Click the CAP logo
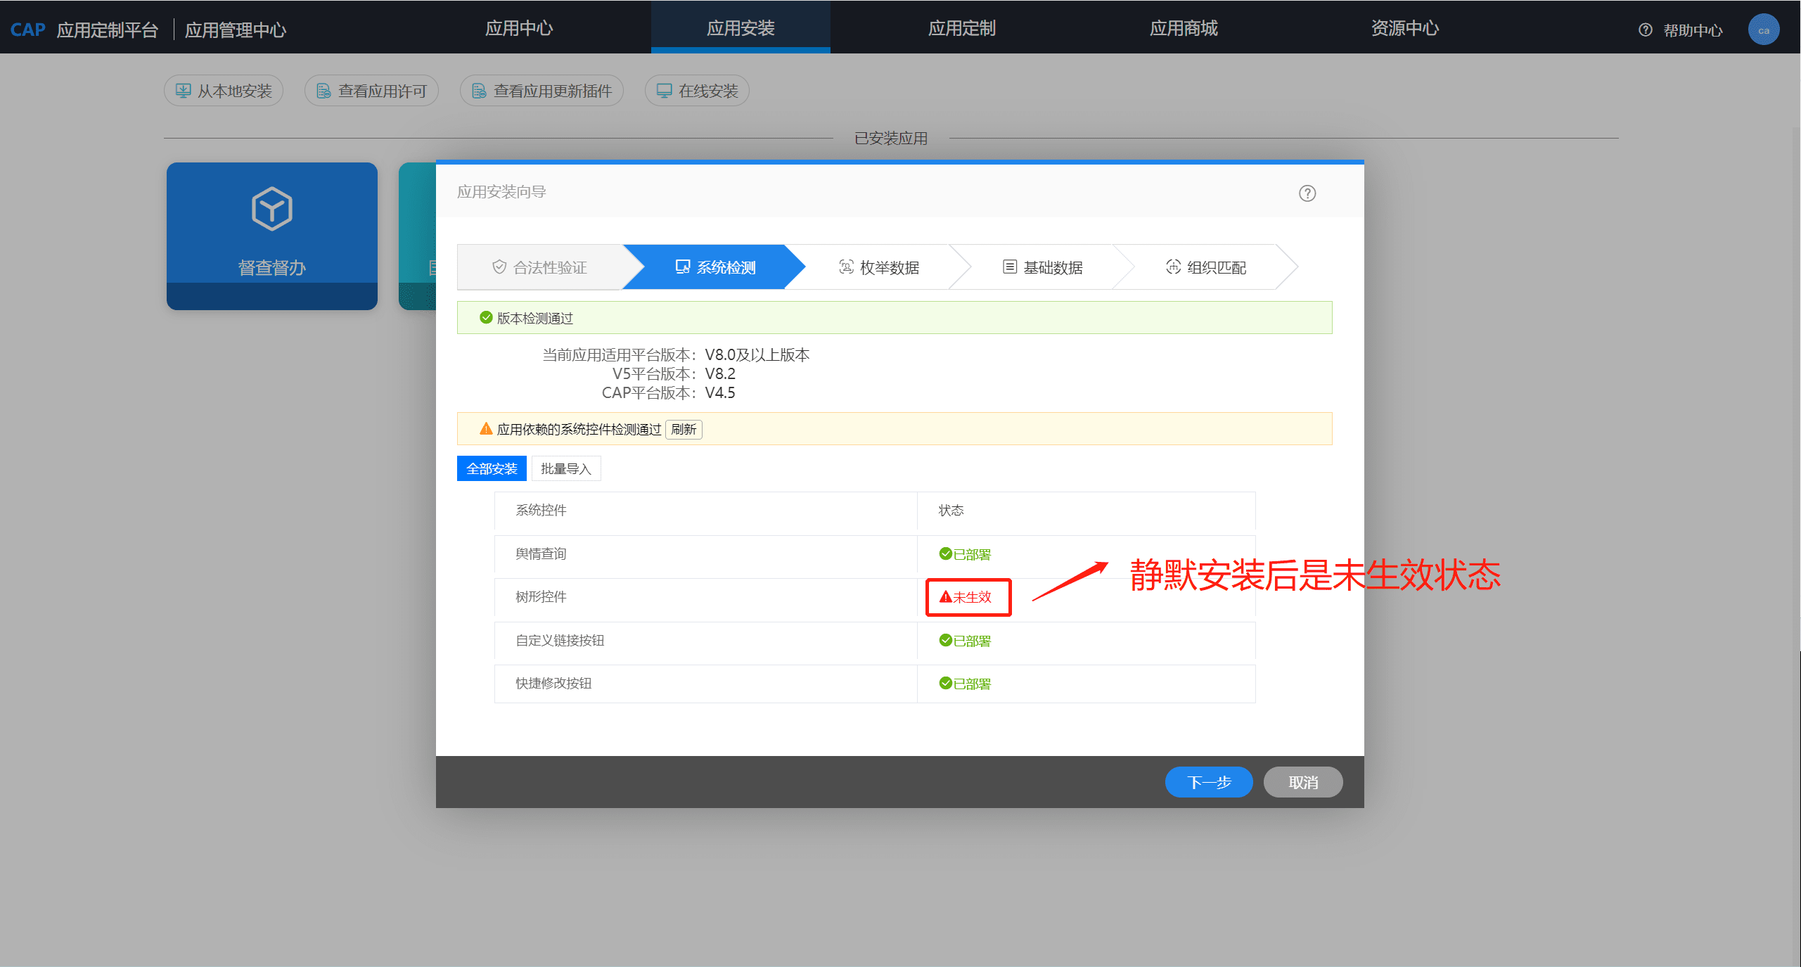This screenshot has height=967, width=1801. pos(27,30)
